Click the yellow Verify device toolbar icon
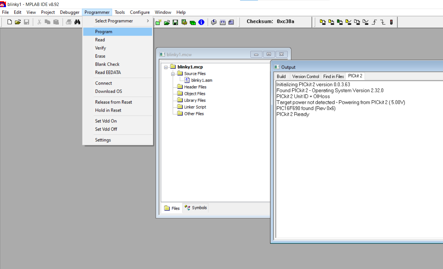The width and height of the screenshot is (443, 269). tap(348, 22)
